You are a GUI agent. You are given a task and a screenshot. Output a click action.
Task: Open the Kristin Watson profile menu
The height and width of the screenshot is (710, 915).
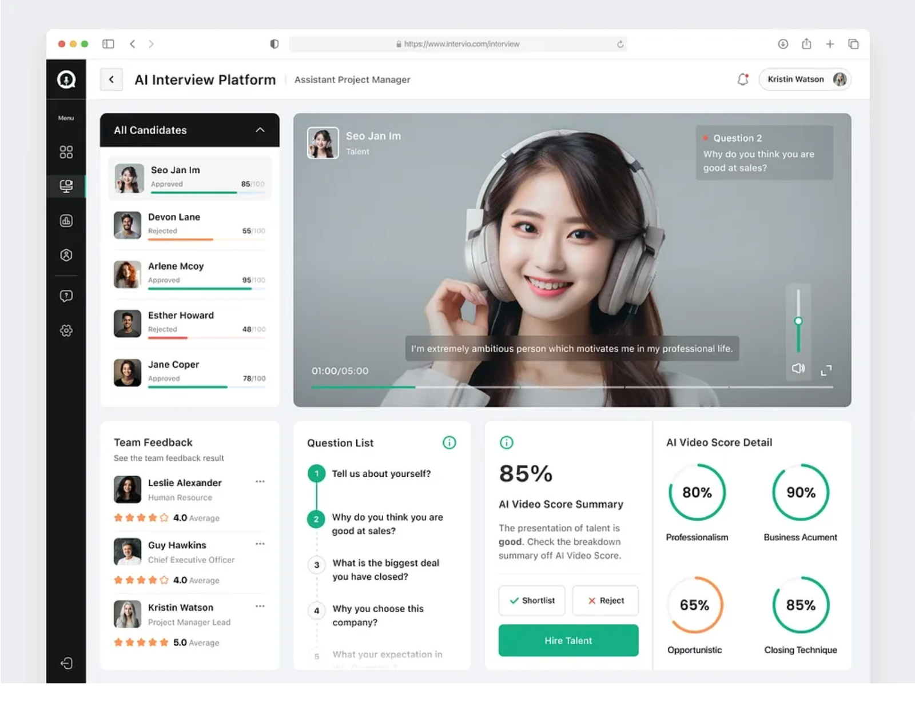(805, 79)
